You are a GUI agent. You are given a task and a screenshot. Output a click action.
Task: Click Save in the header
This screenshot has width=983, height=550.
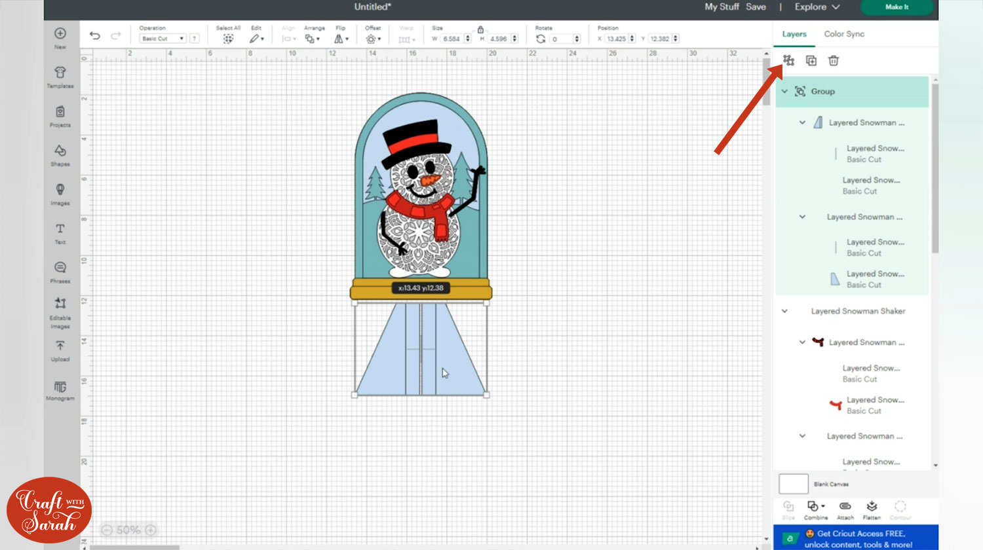point(756,7)
